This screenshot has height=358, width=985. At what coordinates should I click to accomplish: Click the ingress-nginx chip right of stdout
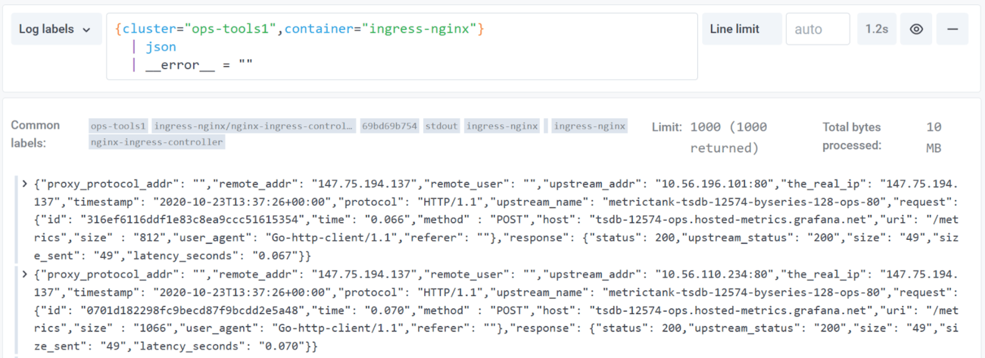502,126
